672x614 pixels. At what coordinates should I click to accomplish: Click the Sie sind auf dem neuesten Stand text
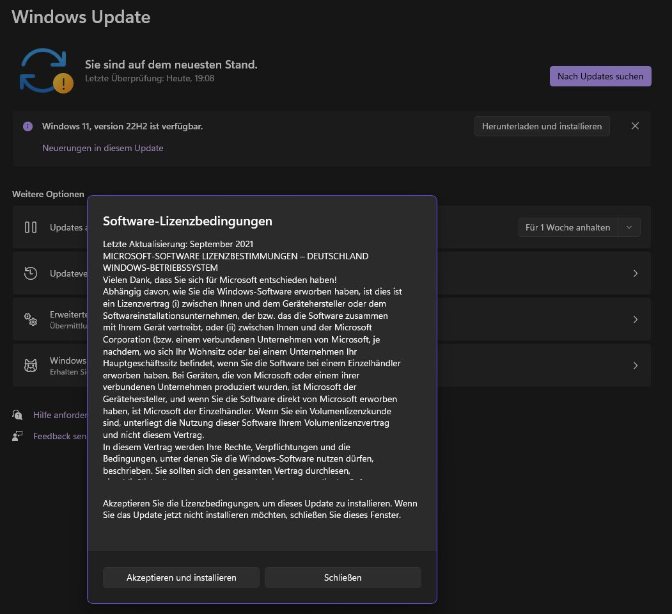(x=171, y=65)
